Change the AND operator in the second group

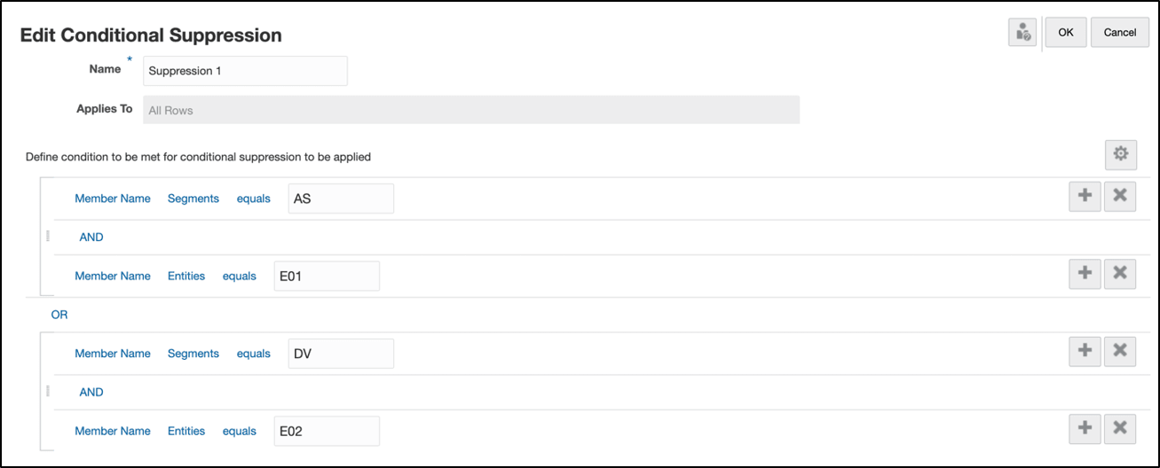[x=91, y=392]
